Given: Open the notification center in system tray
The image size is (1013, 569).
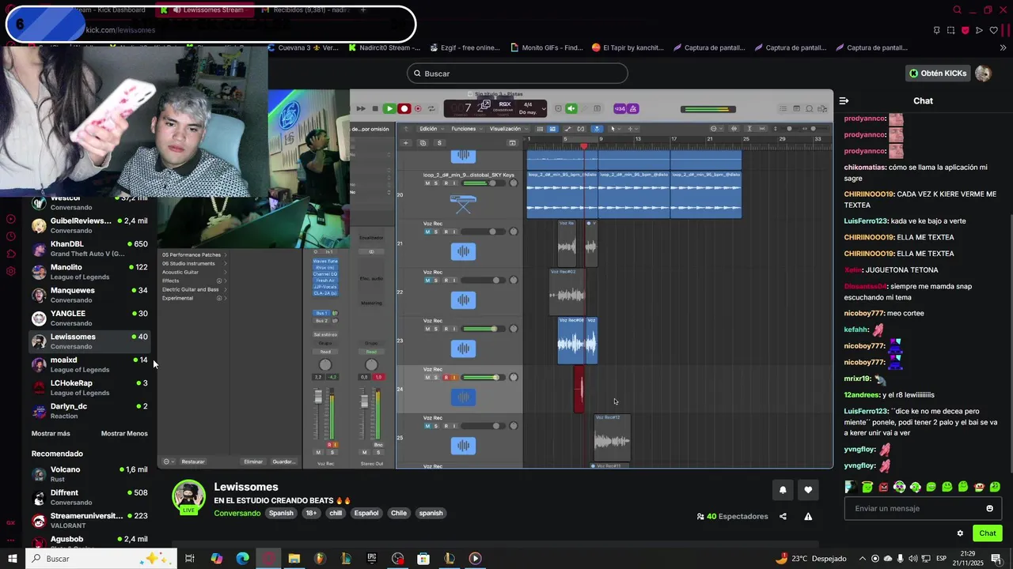Looking at the screenshot, I should tap(996, 559).
